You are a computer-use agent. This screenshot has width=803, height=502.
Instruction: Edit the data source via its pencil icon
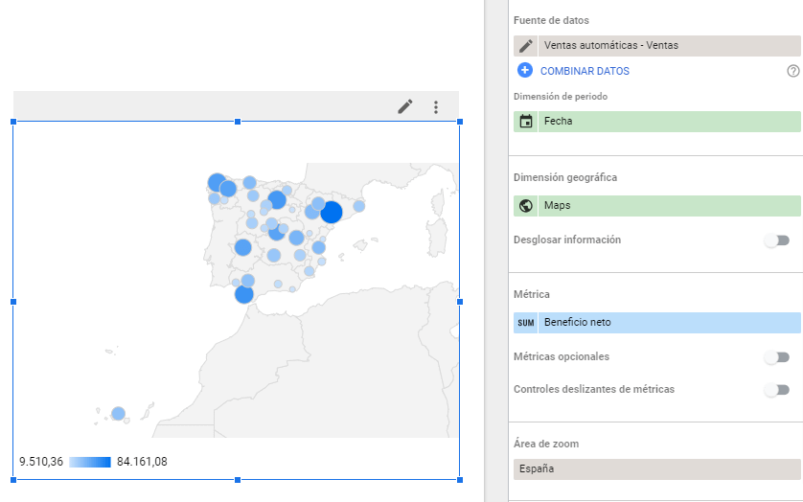[526, 46]
